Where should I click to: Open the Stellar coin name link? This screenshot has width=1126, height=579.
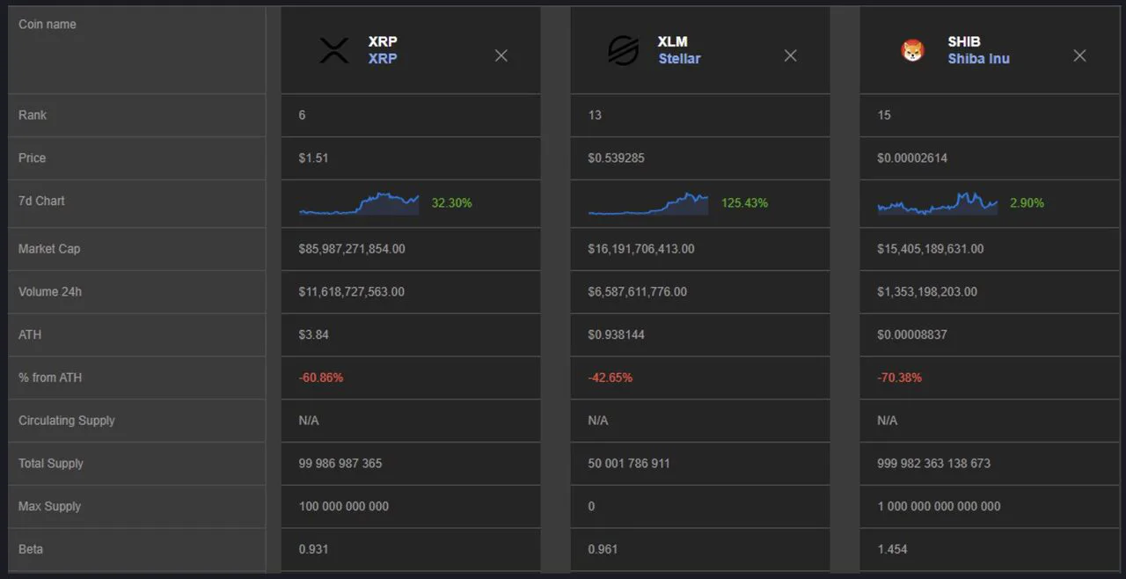[679, 59]
